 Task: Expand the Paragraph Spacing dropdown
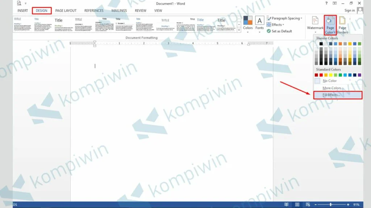[284, 18]
